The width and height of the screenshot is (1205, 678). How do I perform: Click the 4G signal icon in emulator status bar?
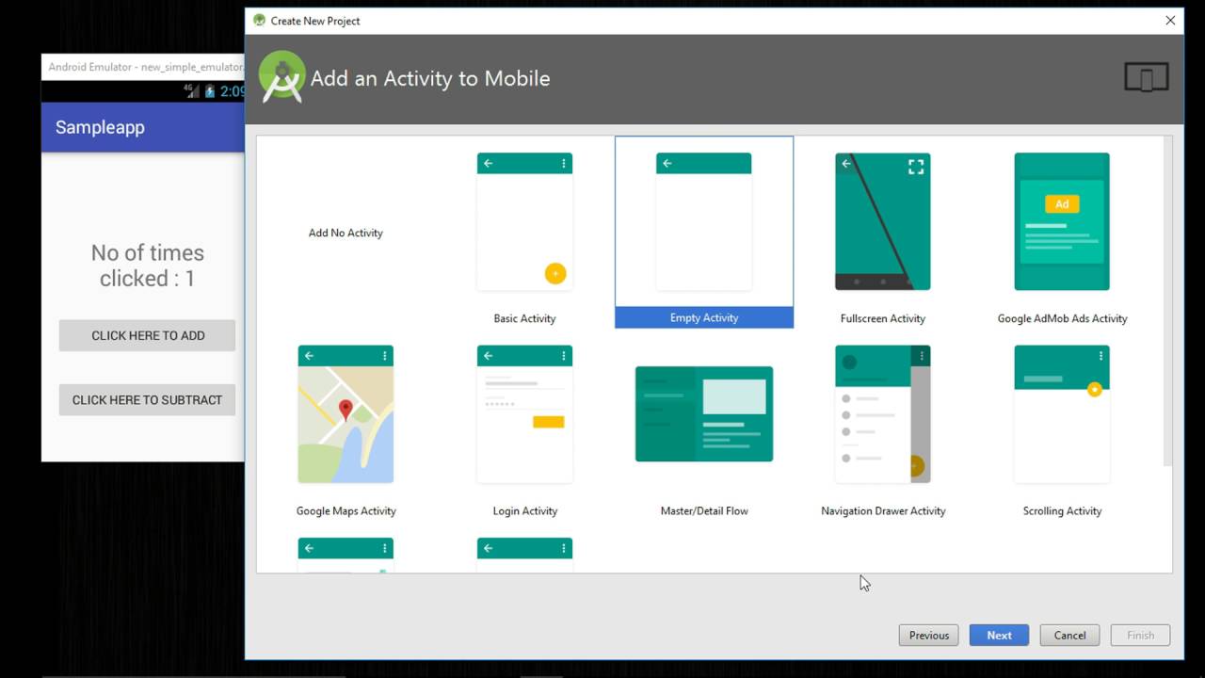tap(191, 90)
